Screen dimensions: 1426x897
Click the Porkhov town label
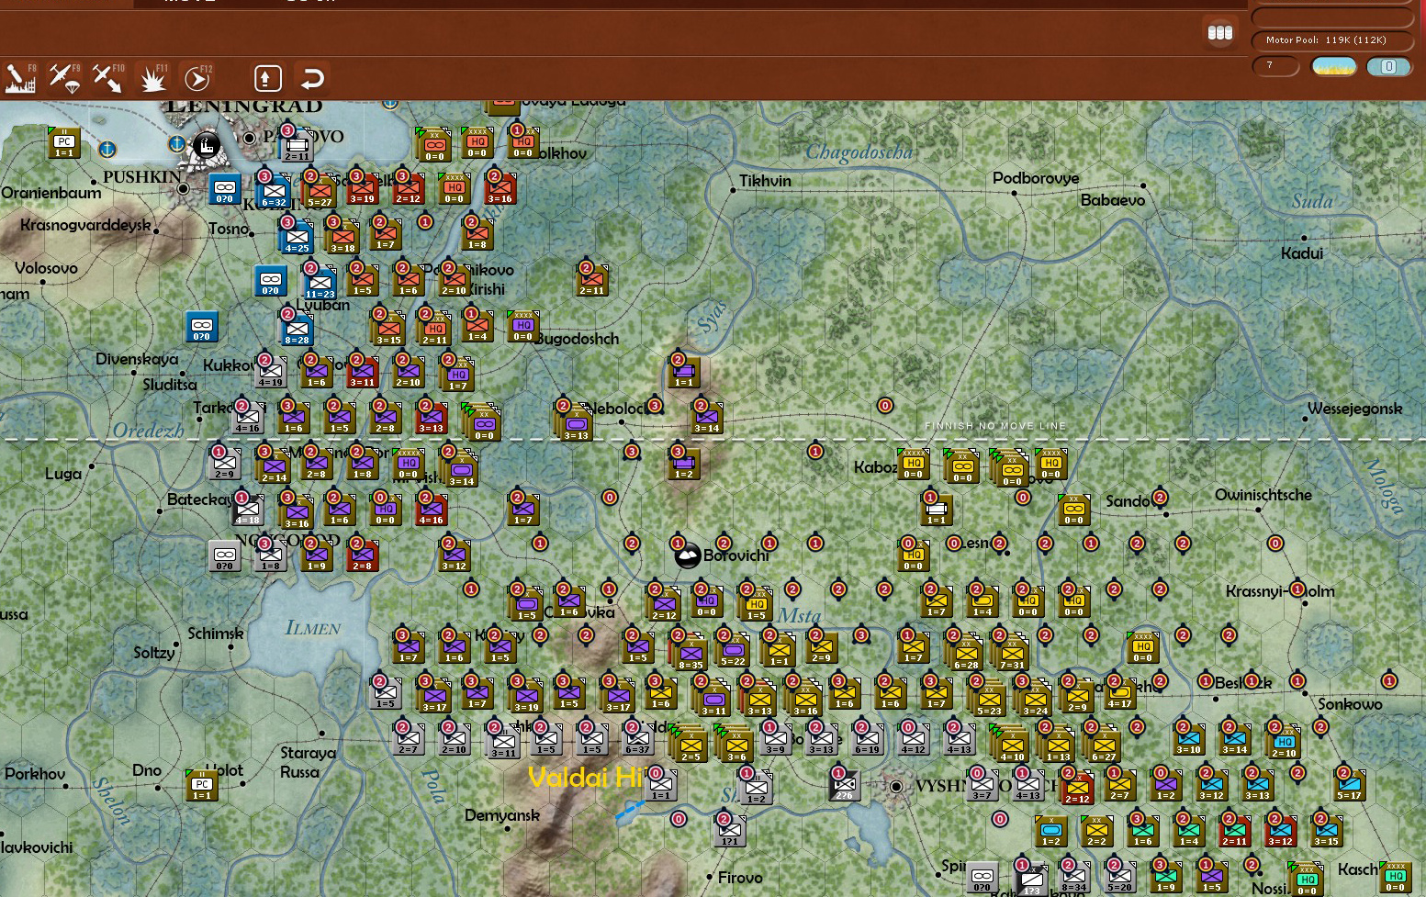pos(35,774)
